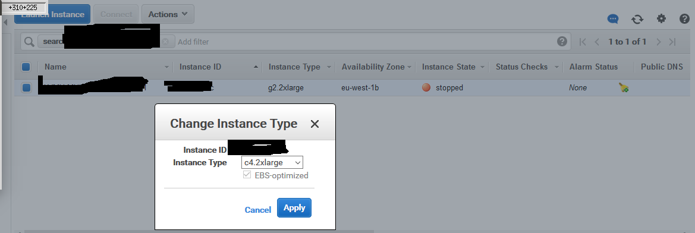Sort by the Instance State column header

[x=448, y=67]
